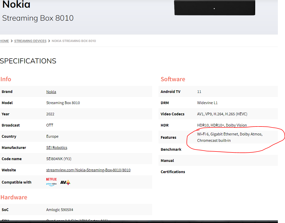
Task: Select the HDR value HDR10, HDR10+, Dolby Vision
Action: point(222,125)
